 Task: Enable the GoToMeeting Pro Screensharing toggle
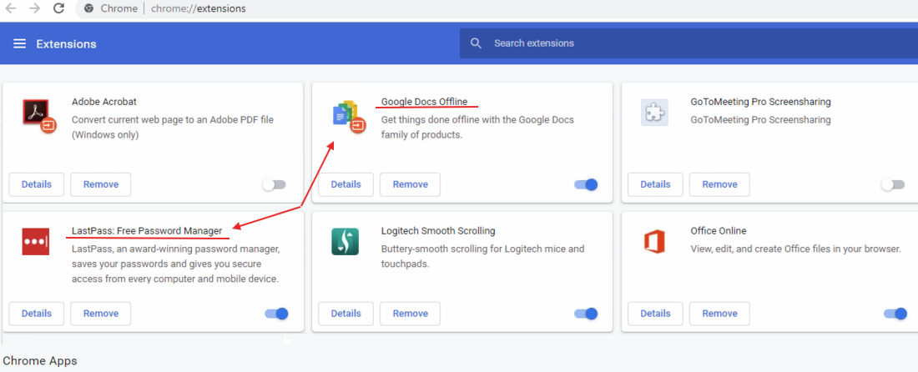893,185
